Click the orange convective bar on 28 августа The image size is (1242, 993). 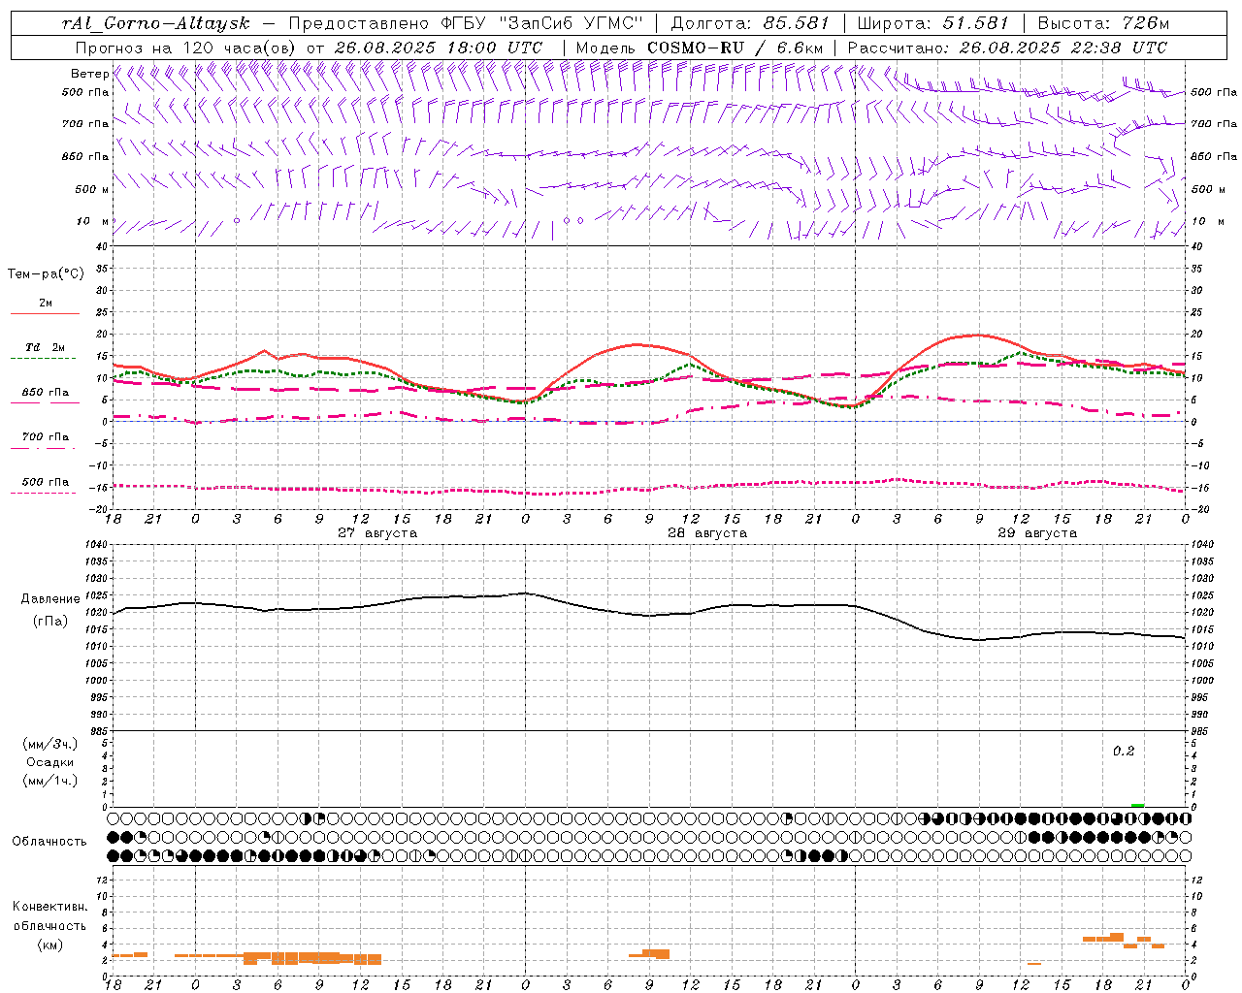coord(650,954)
